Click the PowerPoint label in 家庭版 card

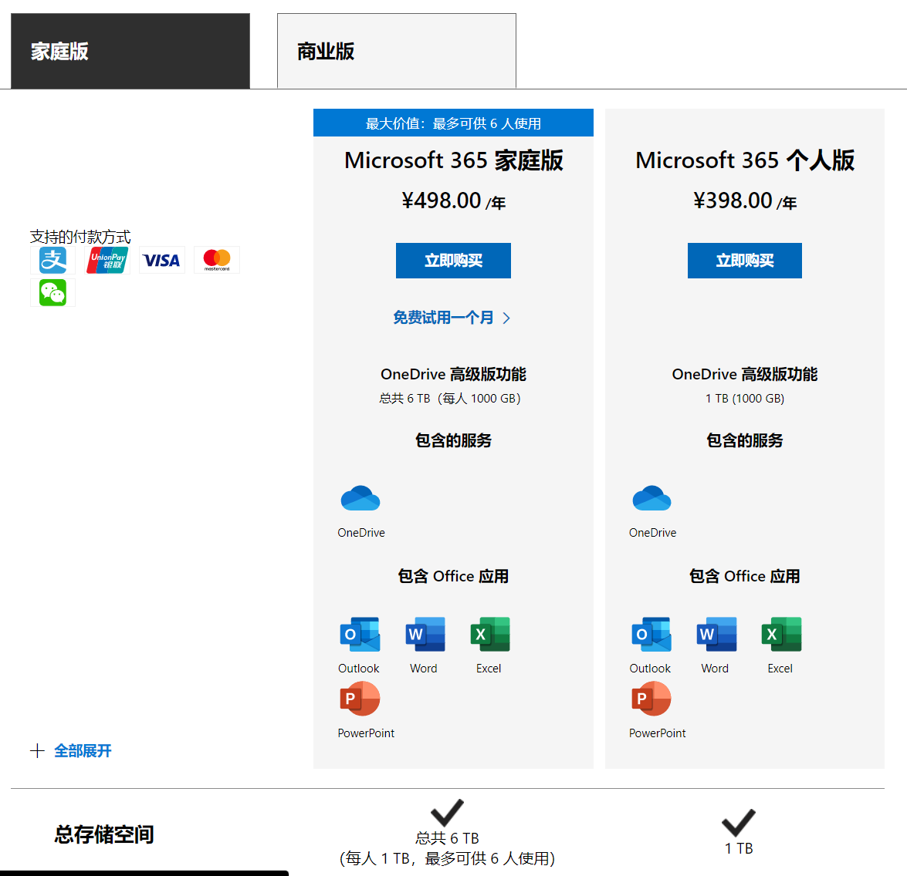[x=366, y=733]
